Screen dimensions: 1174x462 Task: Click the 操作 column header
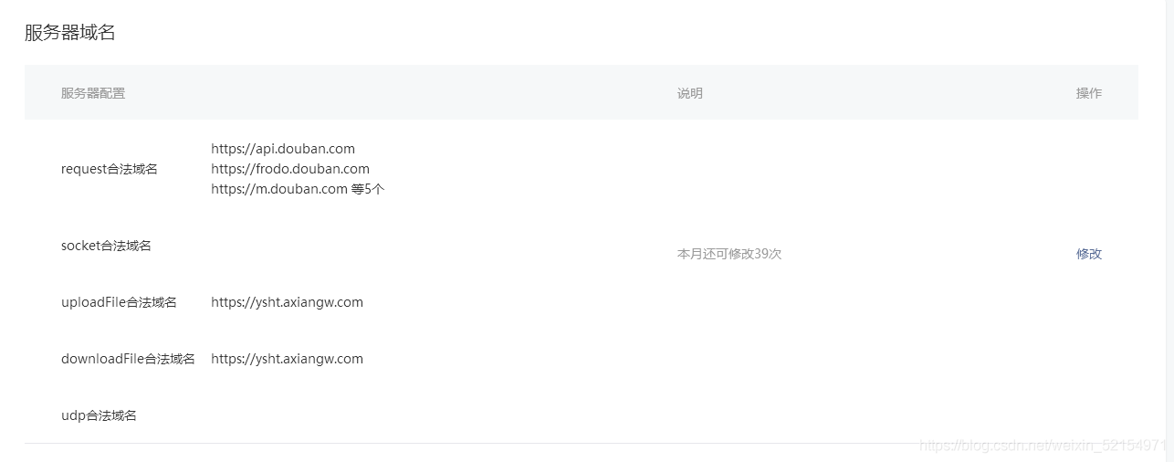pyautogui.click(x=1088, y=93)
